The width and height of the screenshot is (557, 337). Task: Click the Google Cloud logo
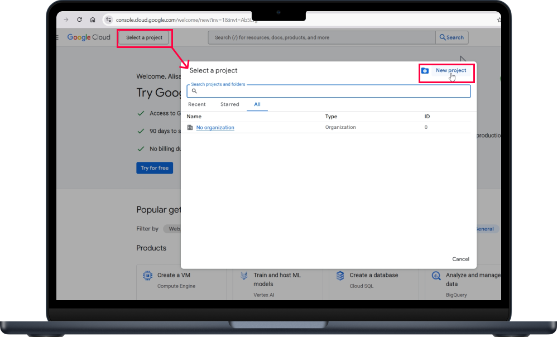coord(89,37)
